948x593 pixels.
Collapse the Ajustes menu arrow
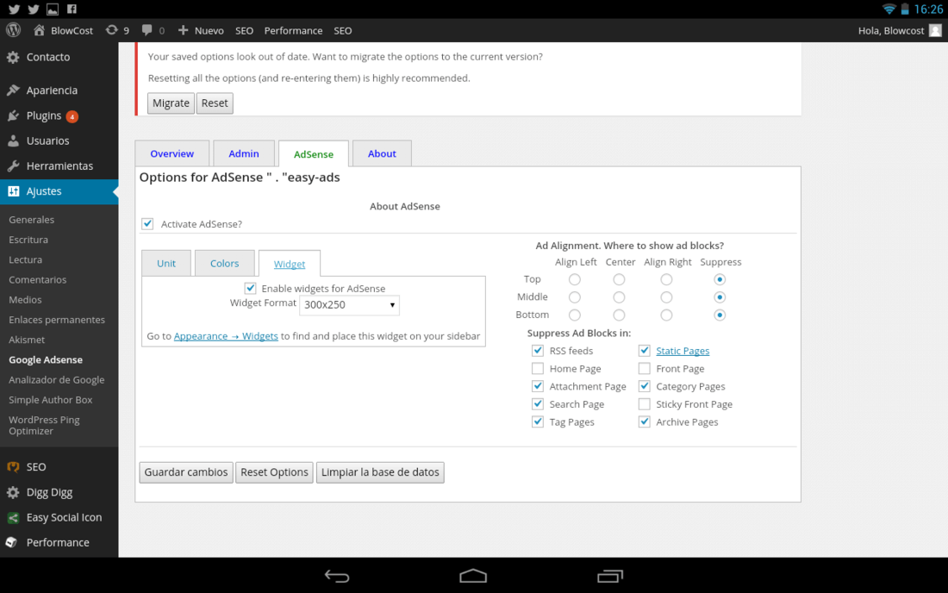[x=115, y=191]
